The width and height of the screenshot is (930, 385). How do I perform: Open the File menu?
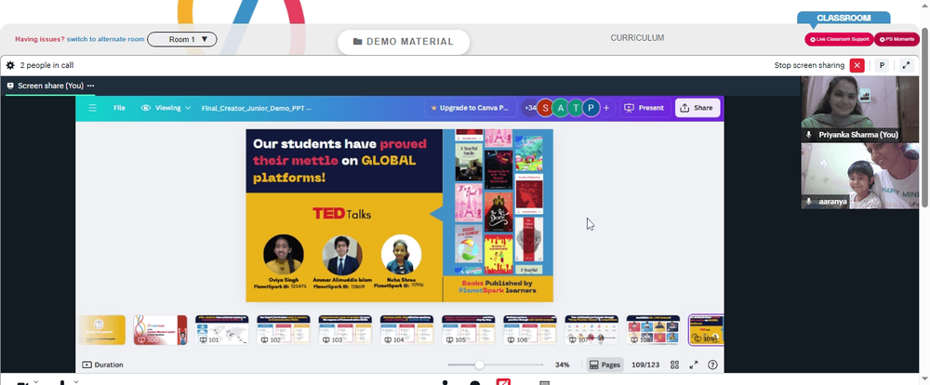(119, 108)
